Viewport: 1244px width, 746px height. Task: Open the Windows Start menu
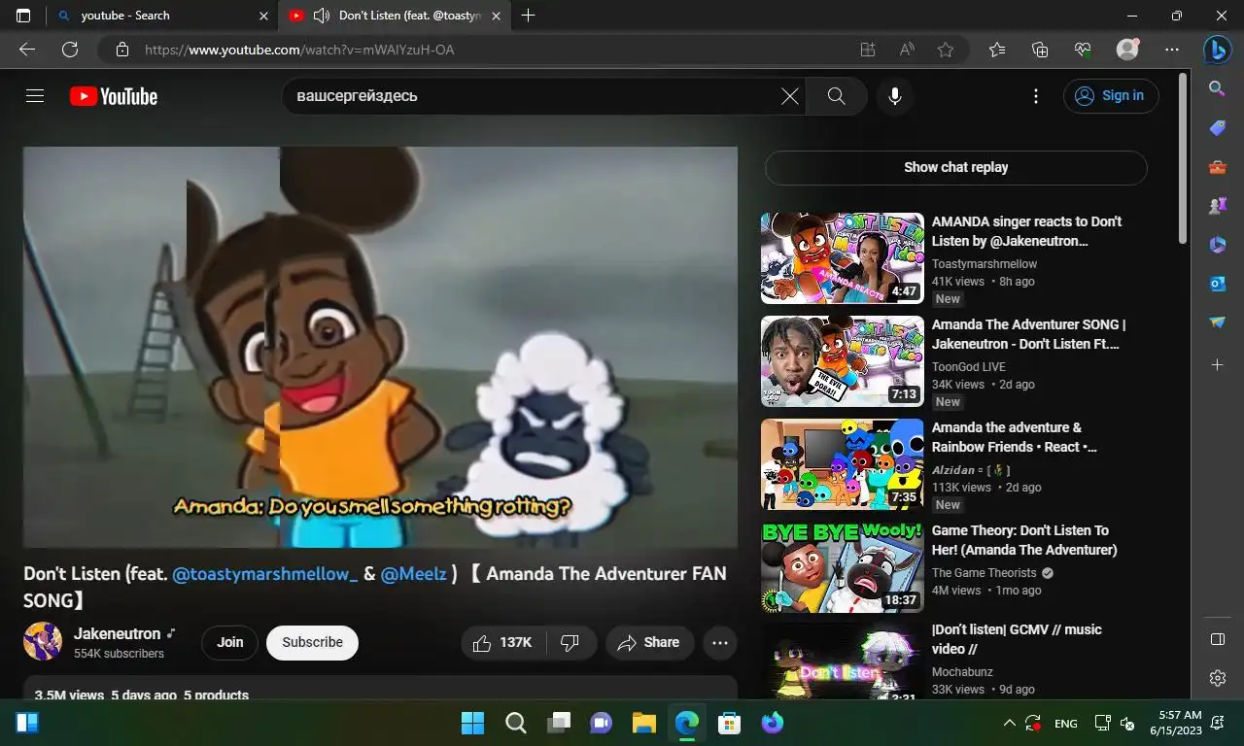point(473,723)
